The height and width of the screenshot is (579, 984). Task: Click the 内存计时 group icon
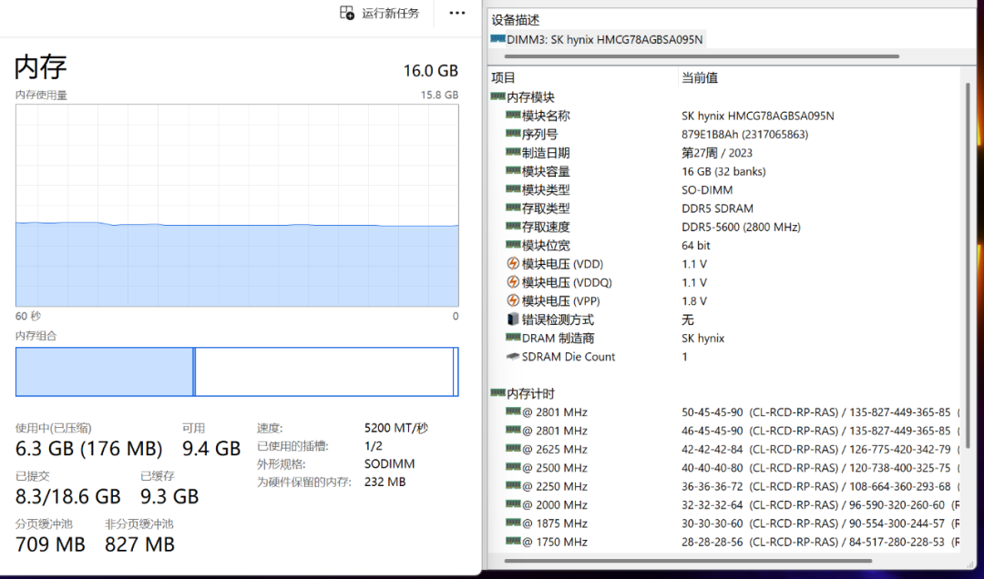pyautogui.click(x=497, y=392)
